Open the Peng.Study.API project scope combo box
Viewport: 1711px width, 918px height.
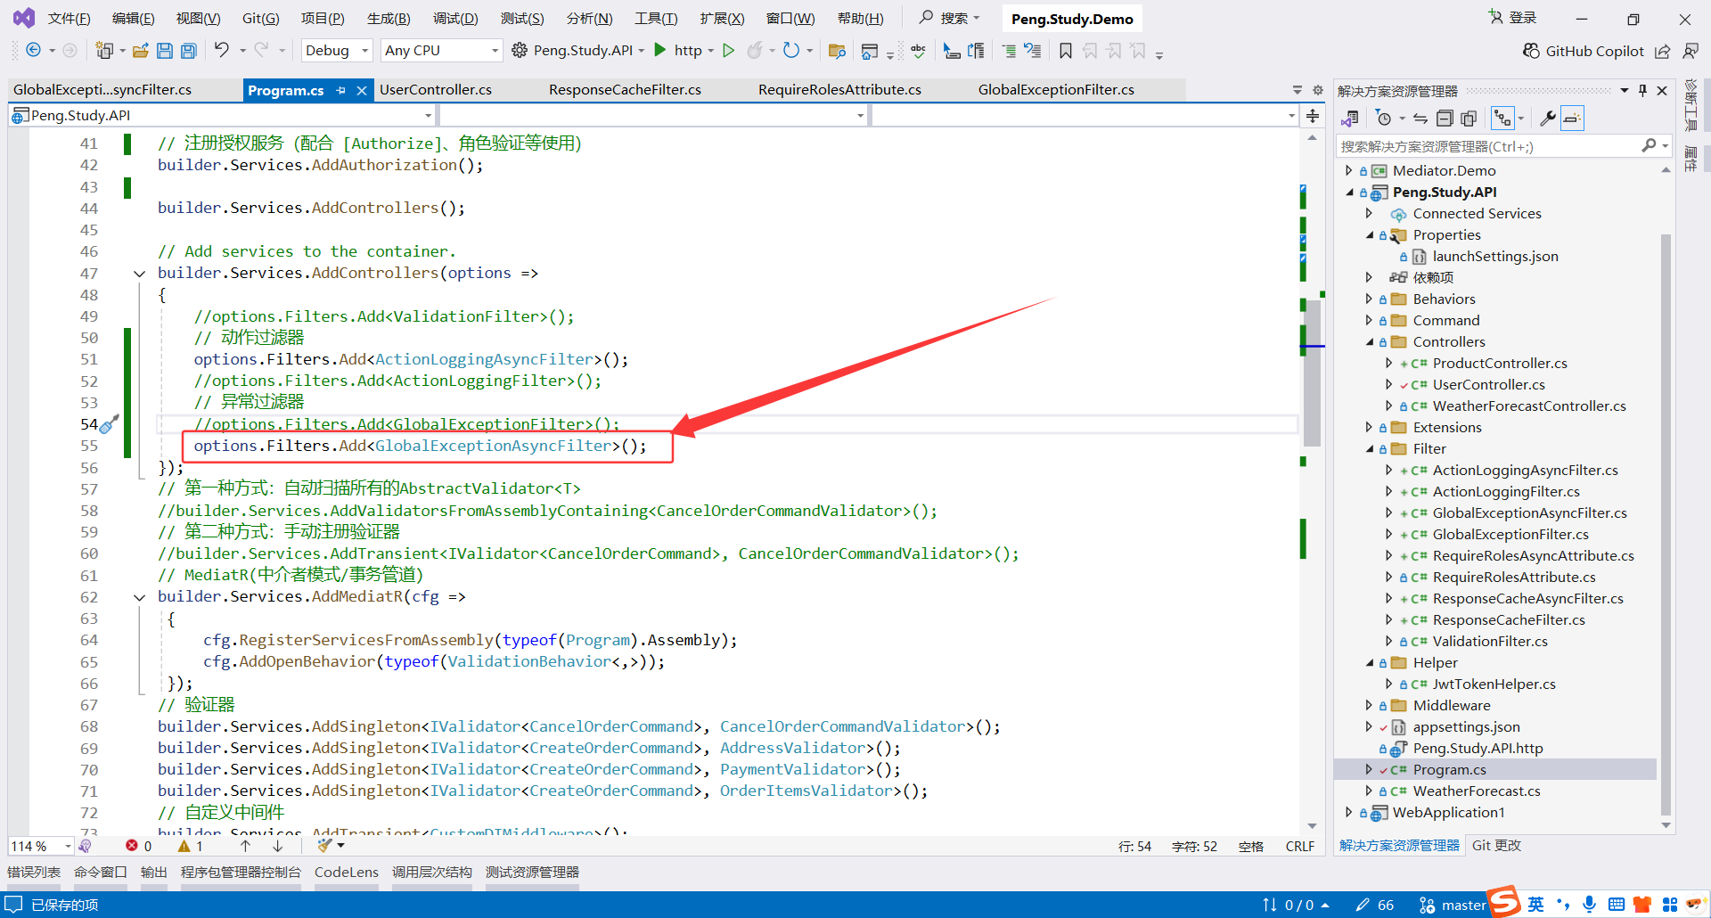222,115
